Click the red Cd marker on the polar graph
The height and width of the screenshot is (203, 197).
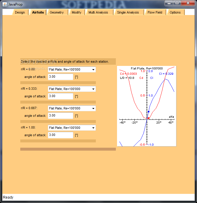coord(148,118)
